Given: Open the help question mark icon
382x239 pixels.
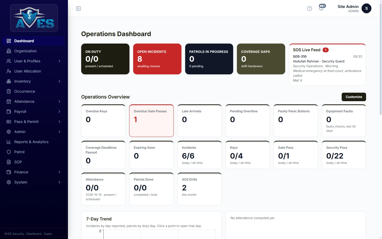Looking at the screenshot, I should [310, 8].
